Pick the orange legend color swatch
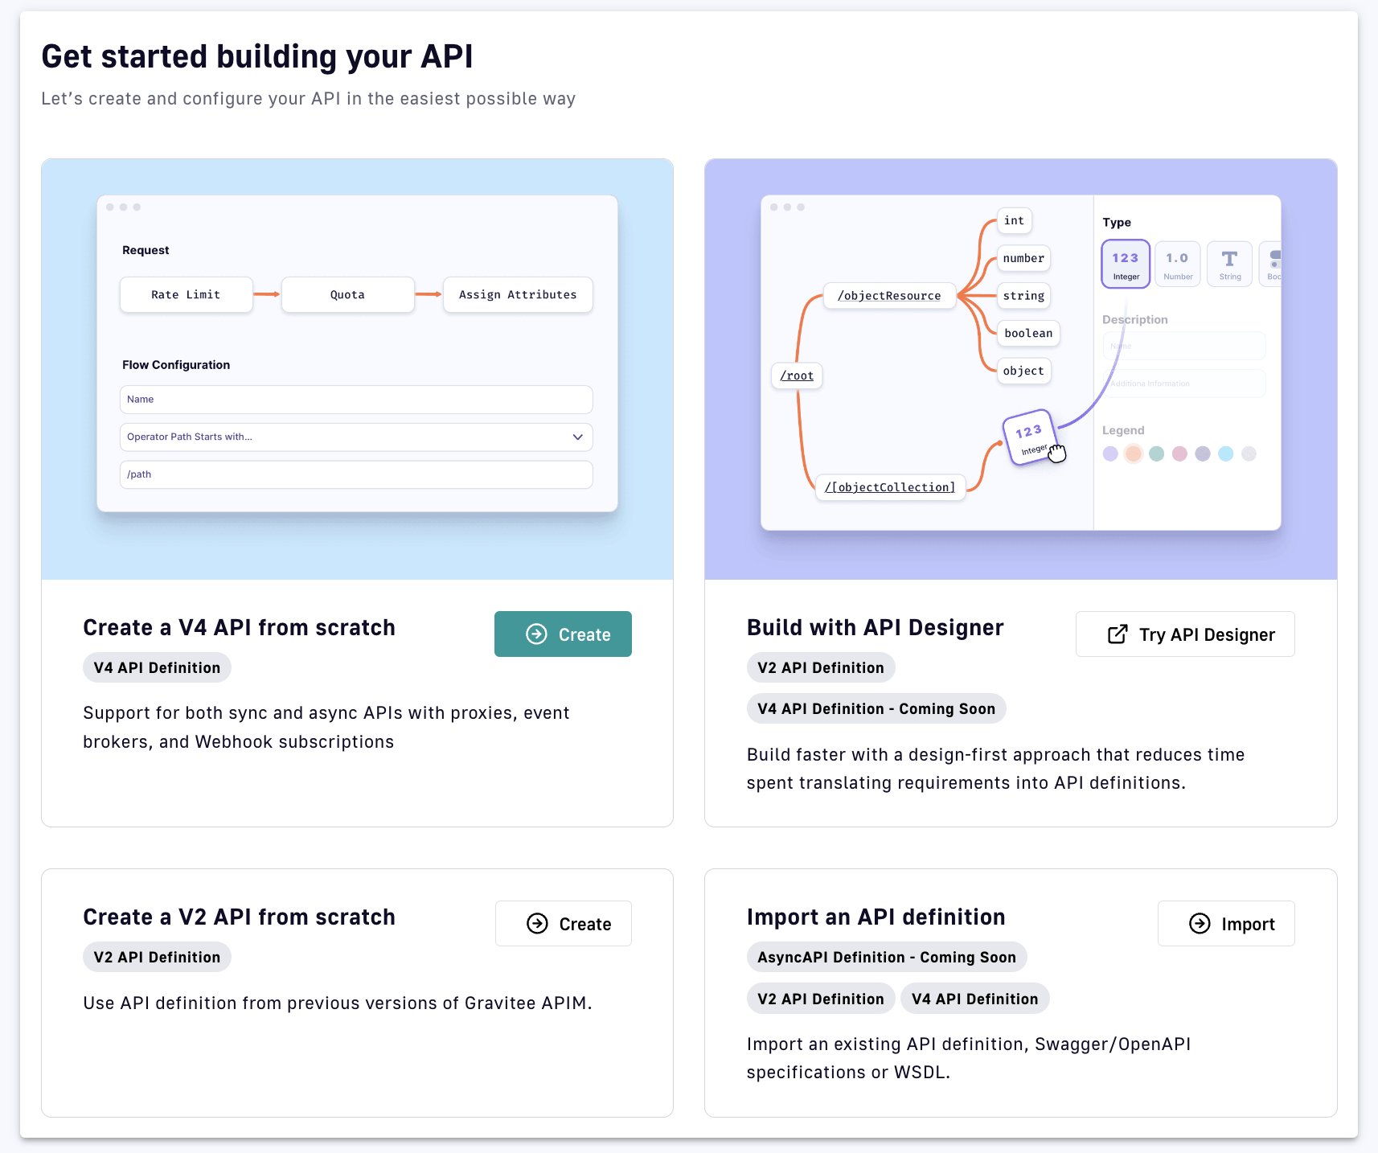The height and width of the screenshot is (1153, 1378). coord(1133,453)
